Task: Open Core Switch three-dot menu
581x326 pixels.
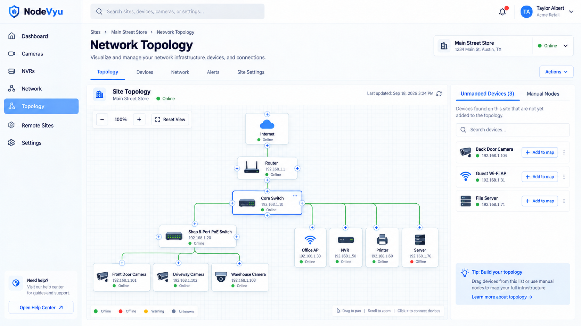Action: tap(295, 196)
